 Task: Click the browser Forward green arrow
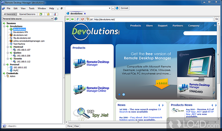click(x=73, y=19)
